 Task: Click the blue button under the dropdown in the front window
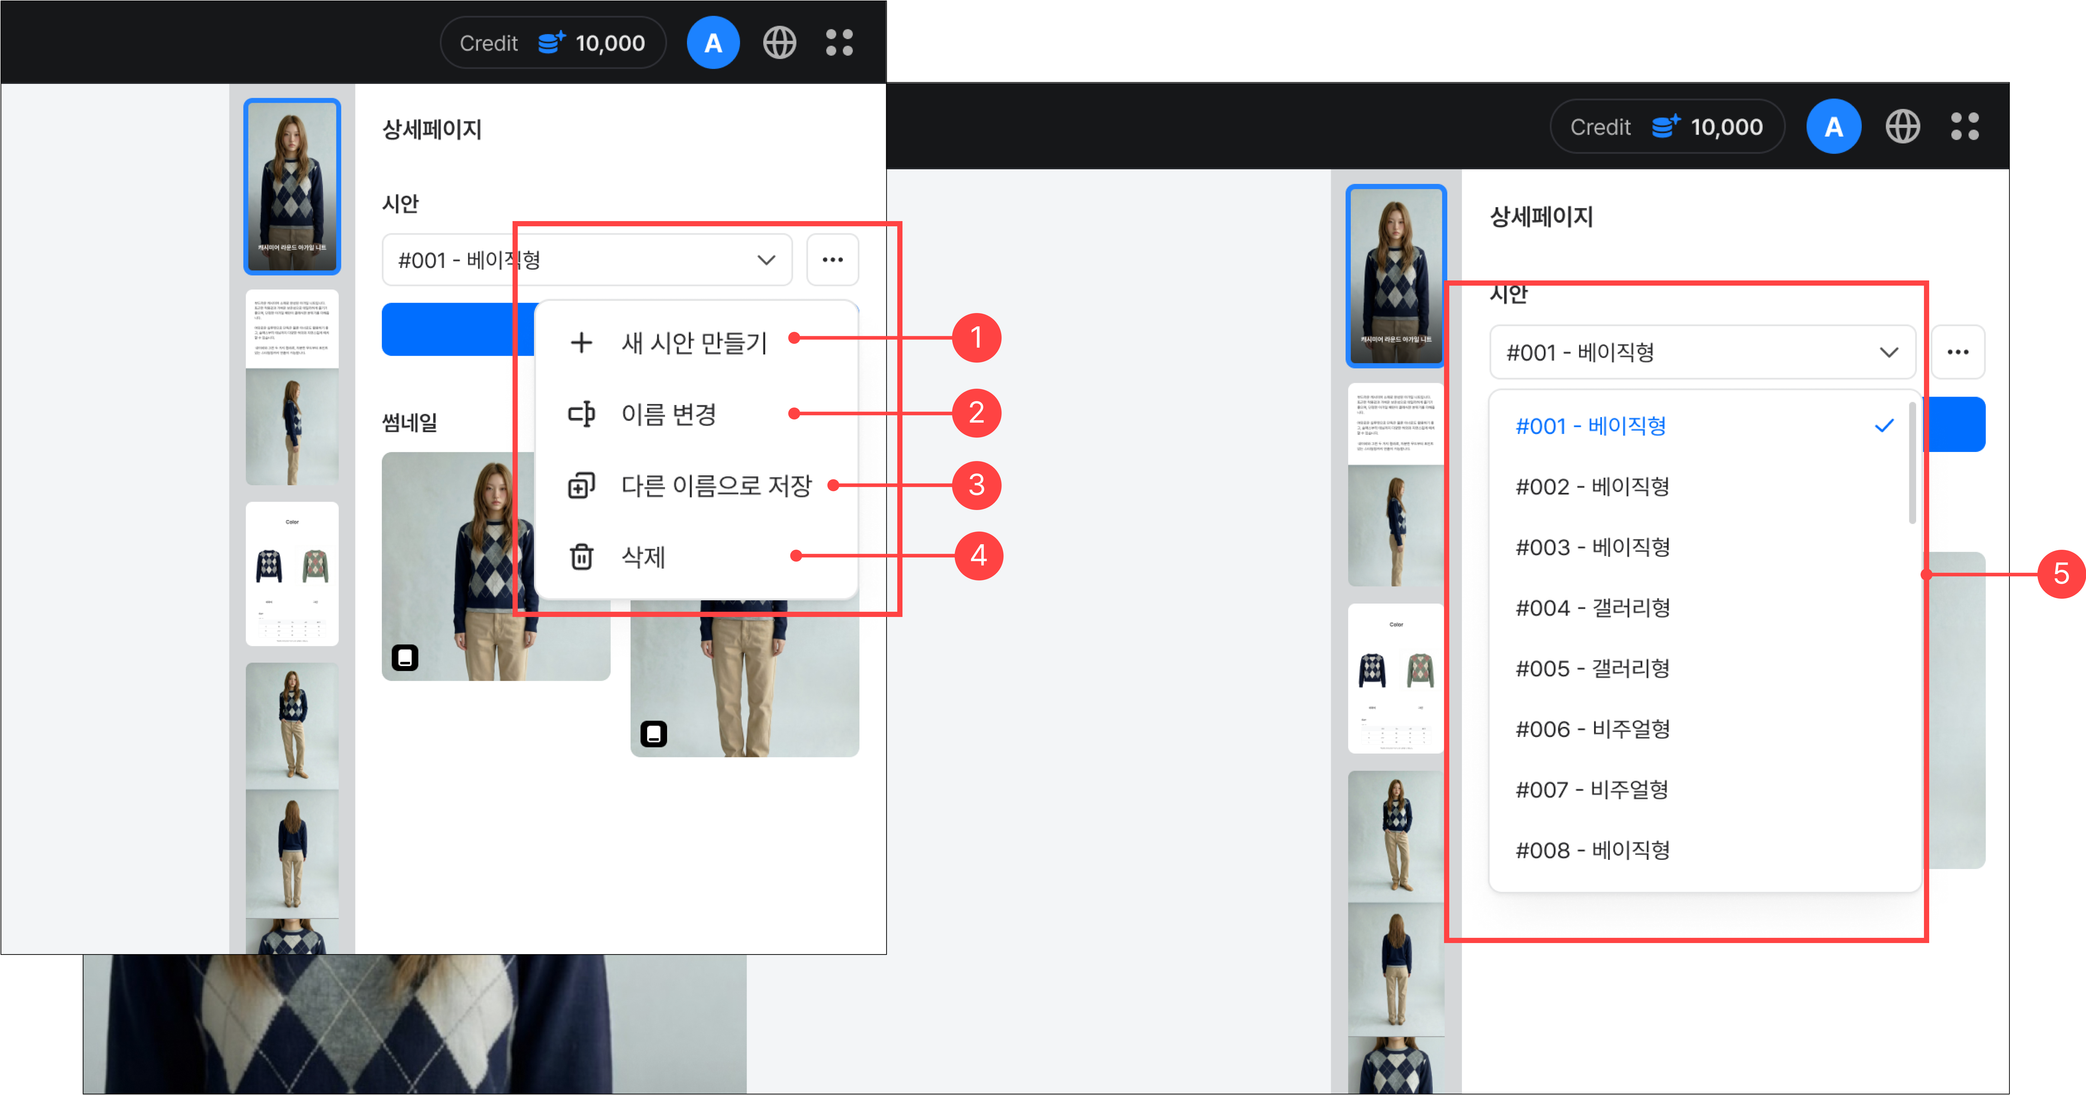[458, 330]
